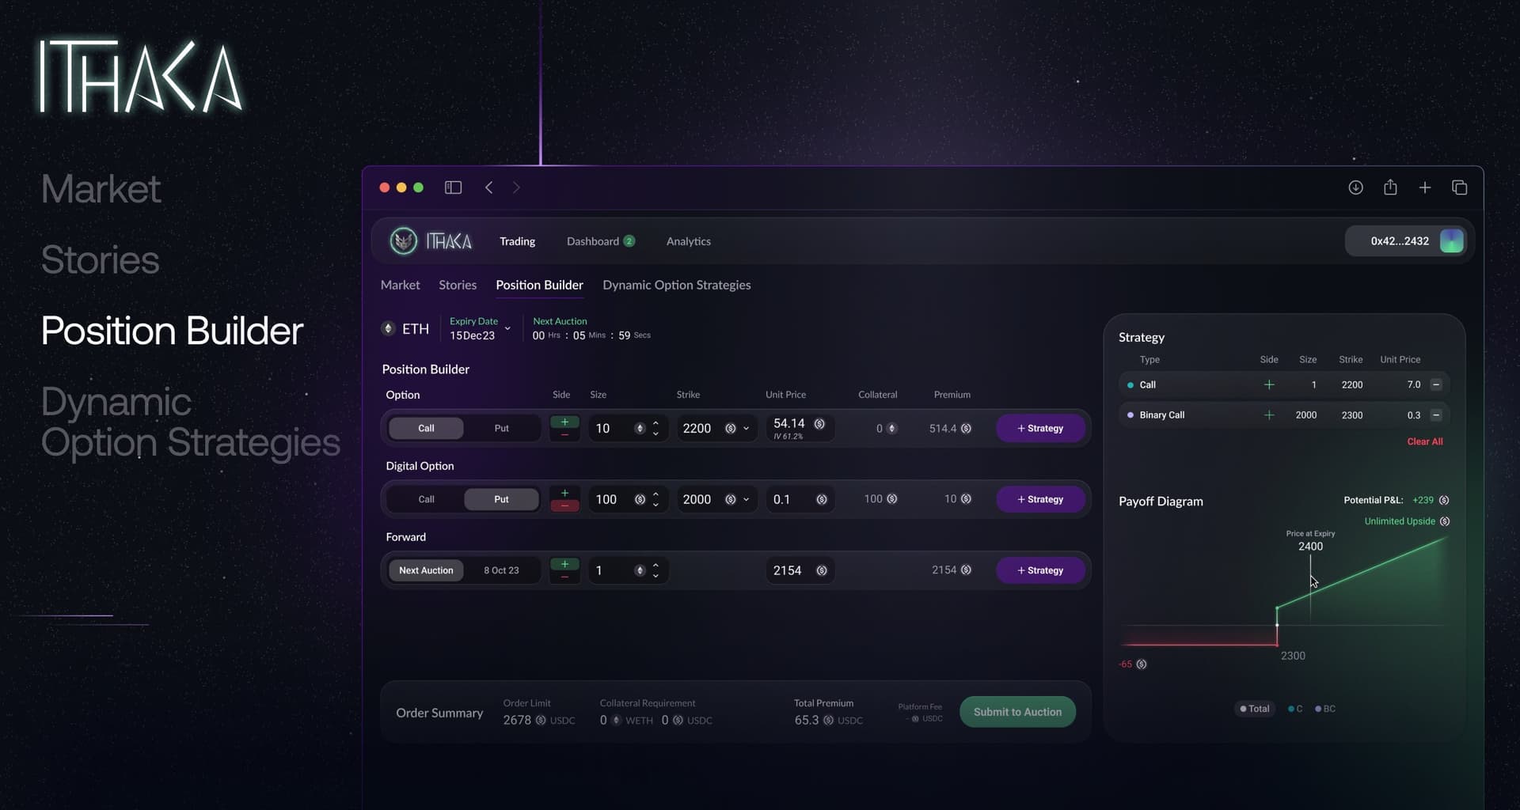Click wallet address 0x42...2432
Image resolution: width=1520 pixels, height=810 pixels.
(x=1400, y=241)
